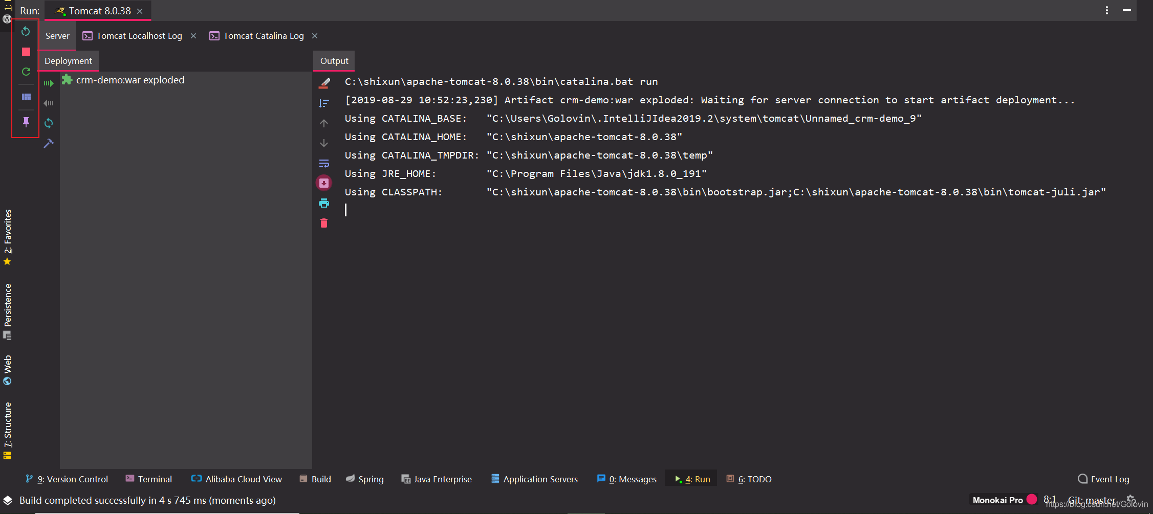Click the Using CATALINA_BASE output line
This screenshot has height=514, width=1153.
pos(633,119)
